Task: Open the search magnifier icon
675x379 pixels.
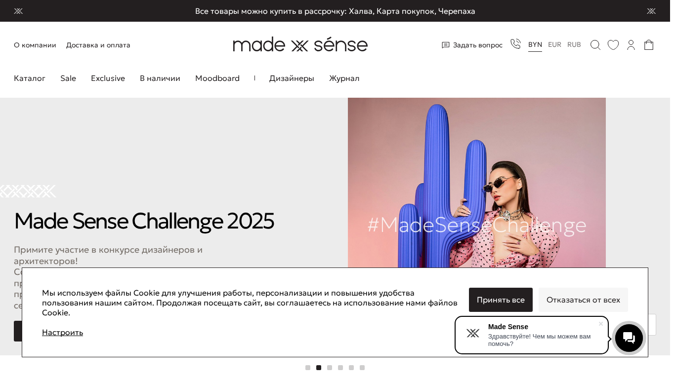Action: (x=595, y=45)
